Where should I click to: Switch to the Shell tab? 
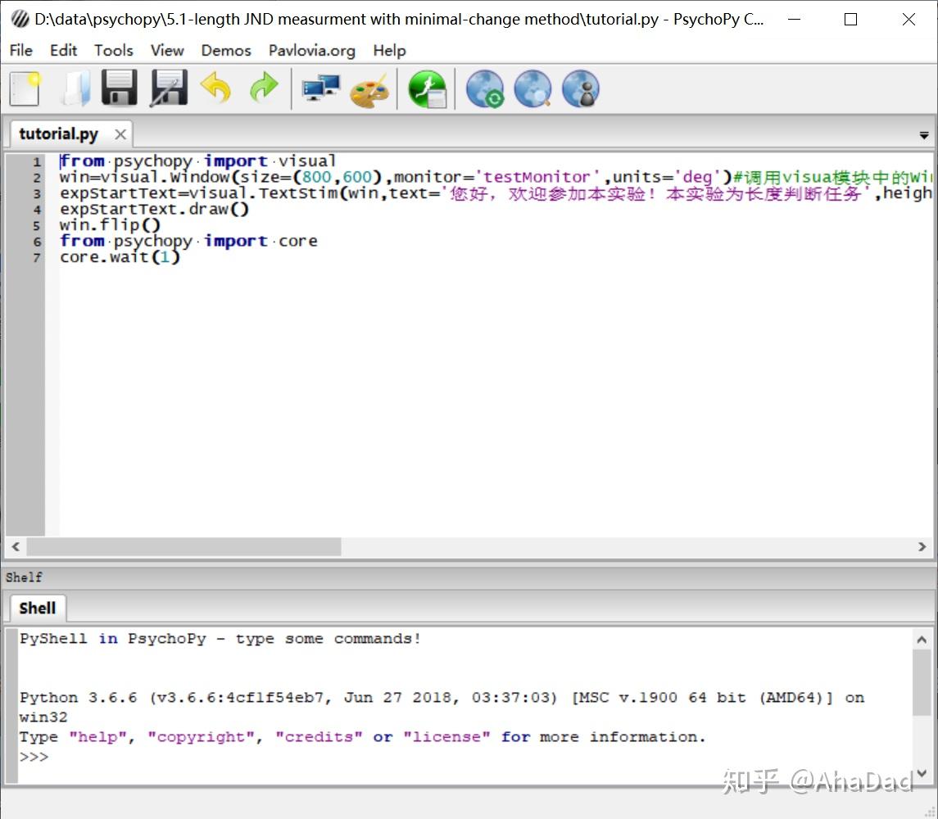[x=38, y=609]
